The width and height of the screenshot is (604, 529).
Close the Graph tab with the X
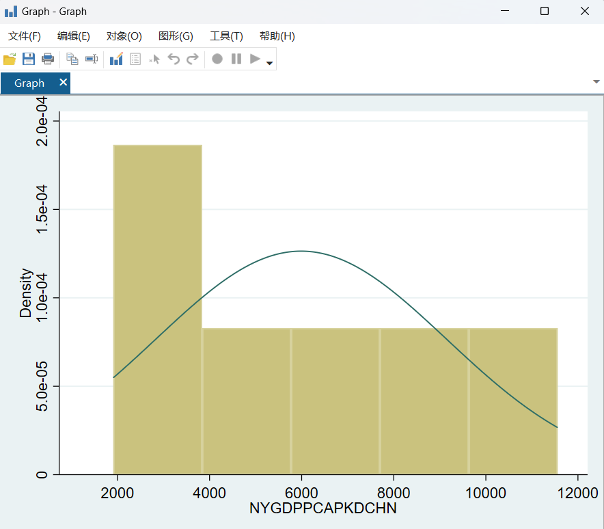[x=63, y=83]
